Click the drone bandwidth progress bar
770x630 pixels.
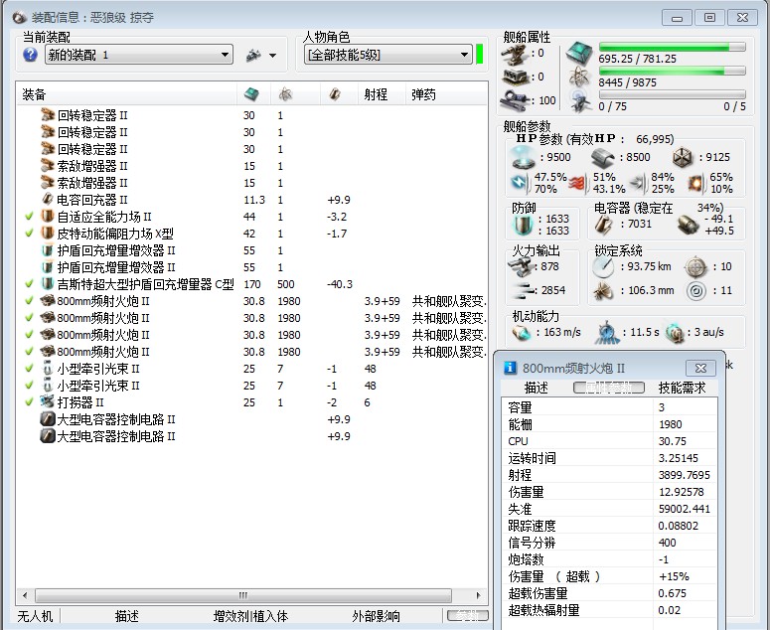[672, 94]
